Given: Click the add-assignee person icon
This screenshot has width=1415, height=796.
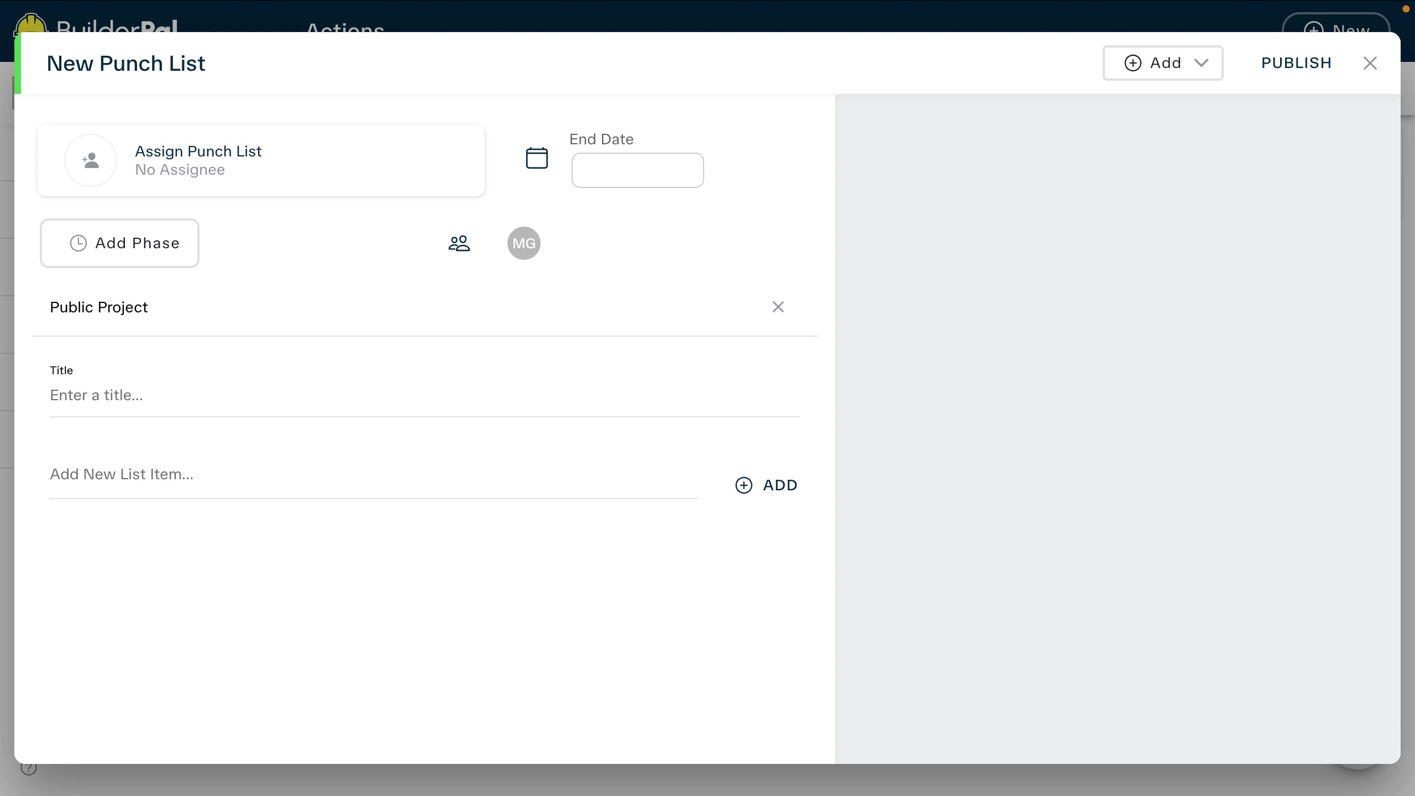Looking at the screenshot, I should pyautogui.click(x=91, y=160).
